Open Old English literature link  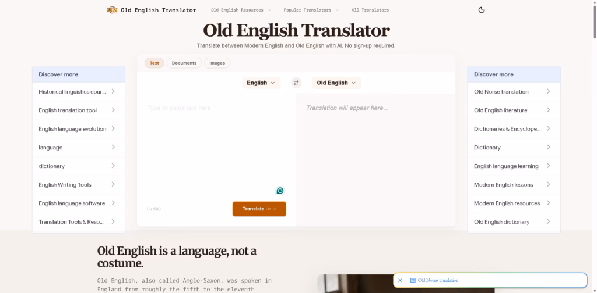501,110
